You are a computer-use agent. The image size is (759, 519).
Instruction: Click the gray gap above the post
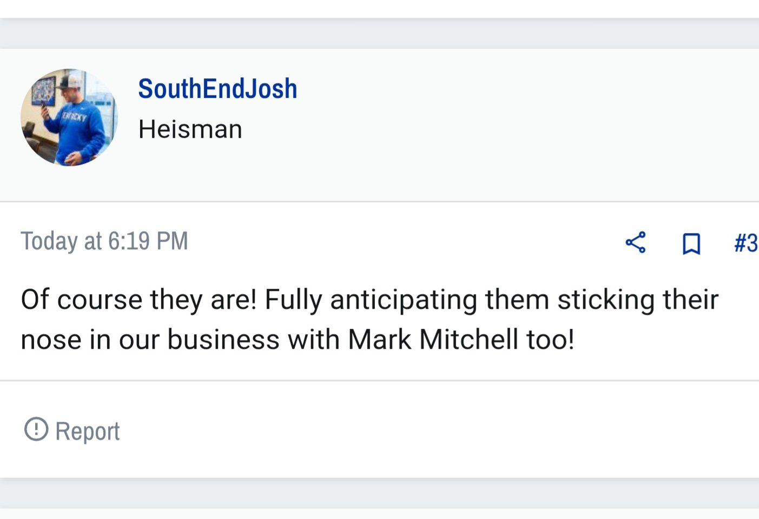coord(379,34)
